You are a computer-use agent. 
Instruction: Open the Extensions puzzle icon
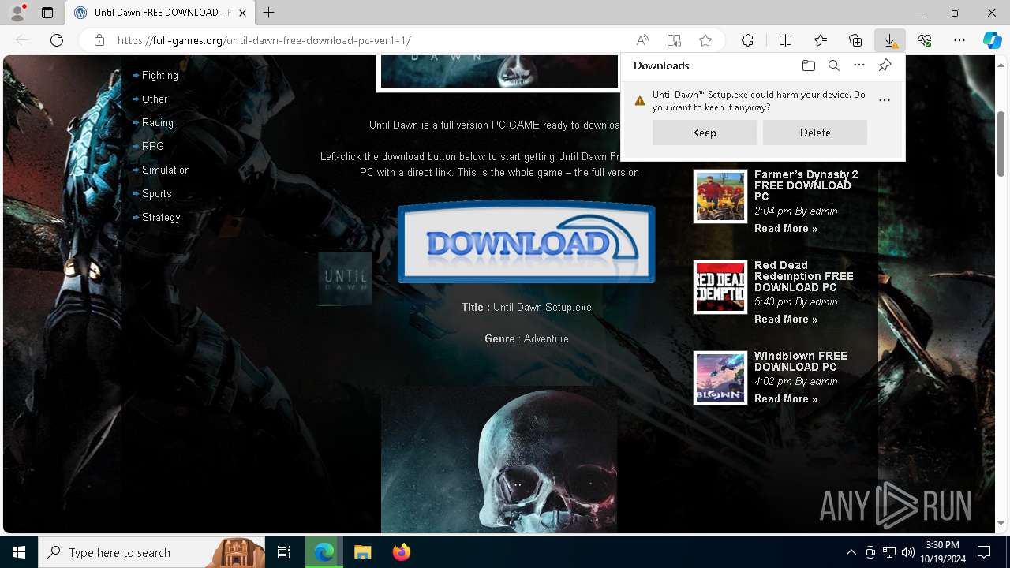748,40
